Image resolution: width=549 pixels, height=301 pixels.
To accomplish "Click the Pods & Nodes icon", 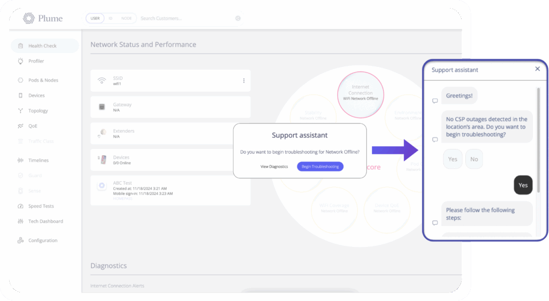I will pos(20,80).
